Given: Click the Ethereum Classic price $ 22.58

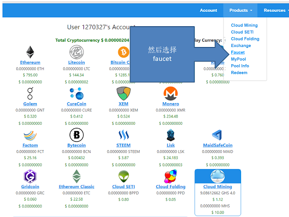Looking at the screenshot, I should (76, 199).
